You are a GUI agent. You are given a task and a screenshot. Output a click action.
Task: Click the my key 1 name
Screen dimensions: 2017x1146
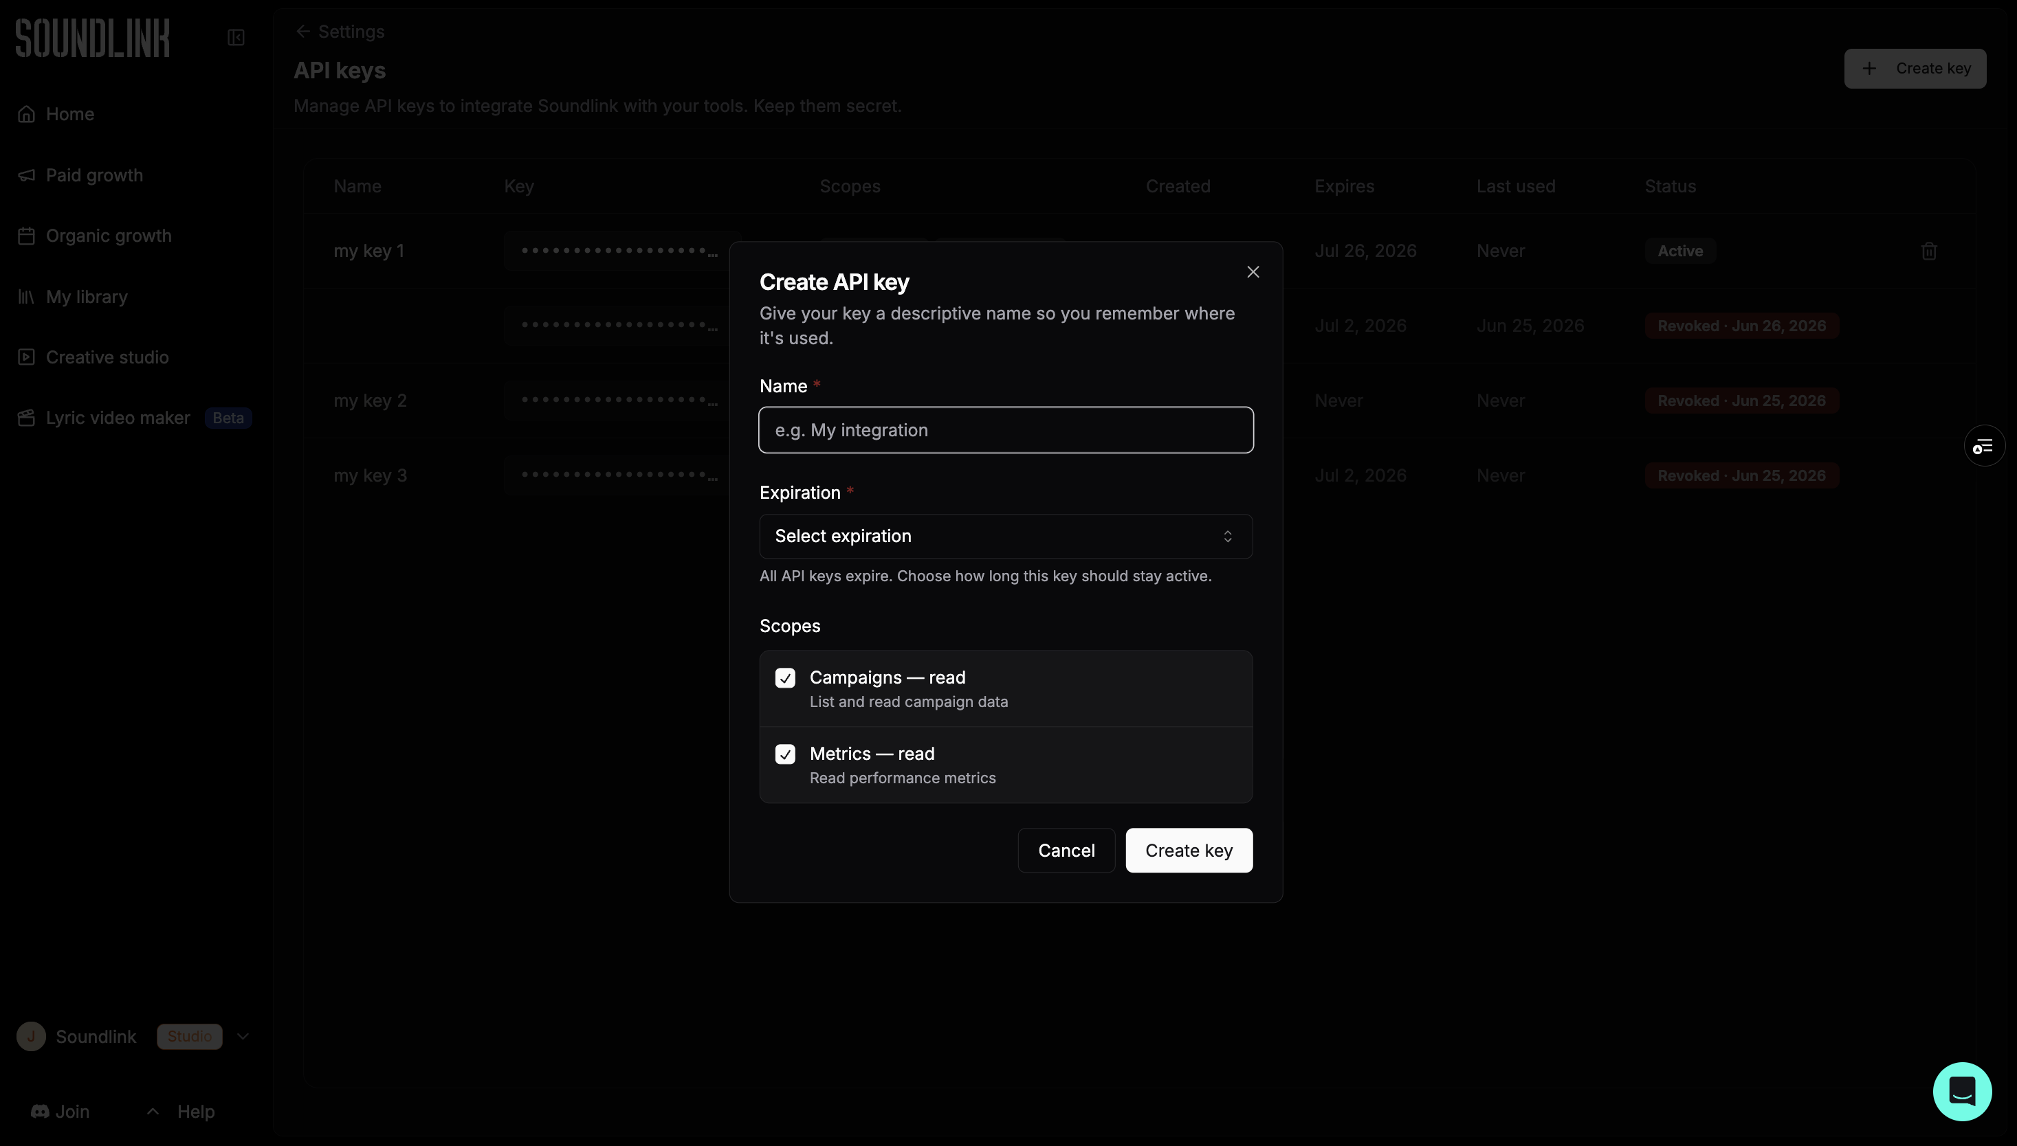tap(368, 251)
